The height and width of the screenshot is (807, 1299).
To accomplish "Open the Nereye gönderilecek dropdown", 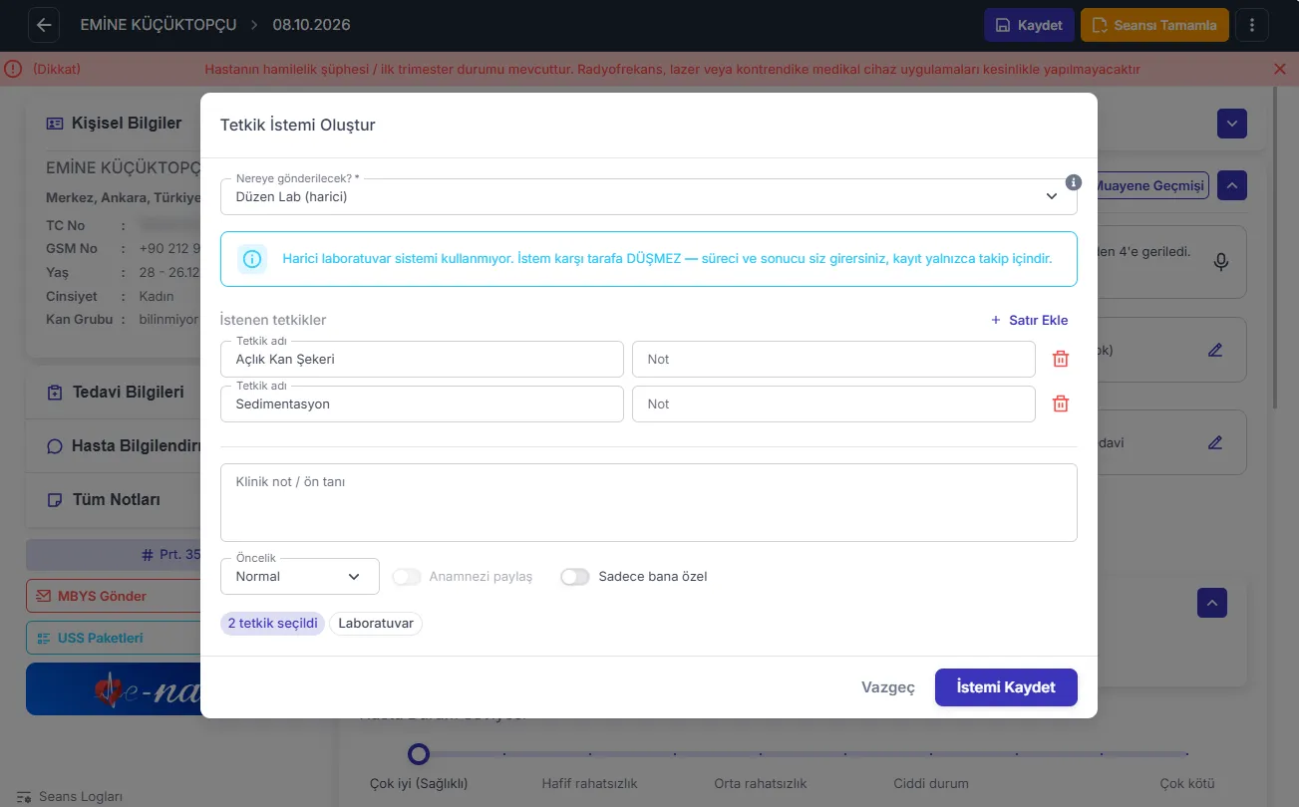I will click(x=649, y=196).
